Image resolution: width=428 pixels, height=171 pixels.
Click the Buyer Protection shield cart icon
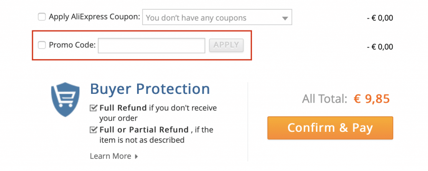click(65, 99)
